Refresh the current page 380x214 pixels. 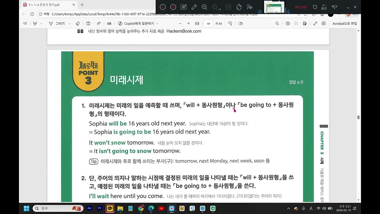pos(32,14)
